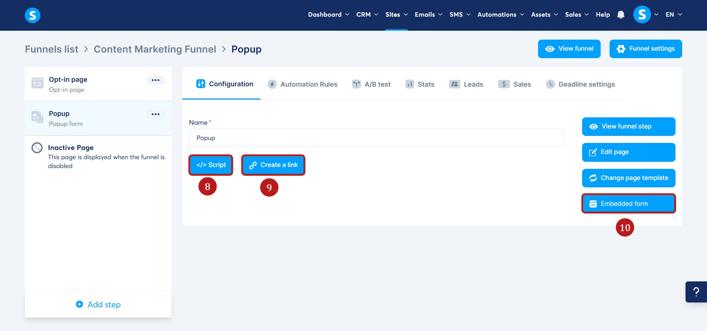Expand the Dashboard menu
707x331 pixels.
tap(329, 14)
